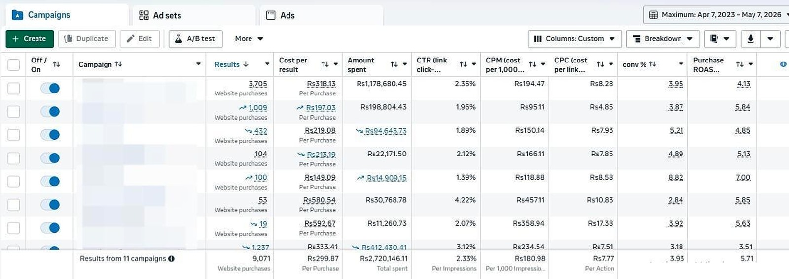The height and width of the screenshot is (279, 789).
Task: Click the info icon beside Results from 11 campaigns
Action: 171,259
